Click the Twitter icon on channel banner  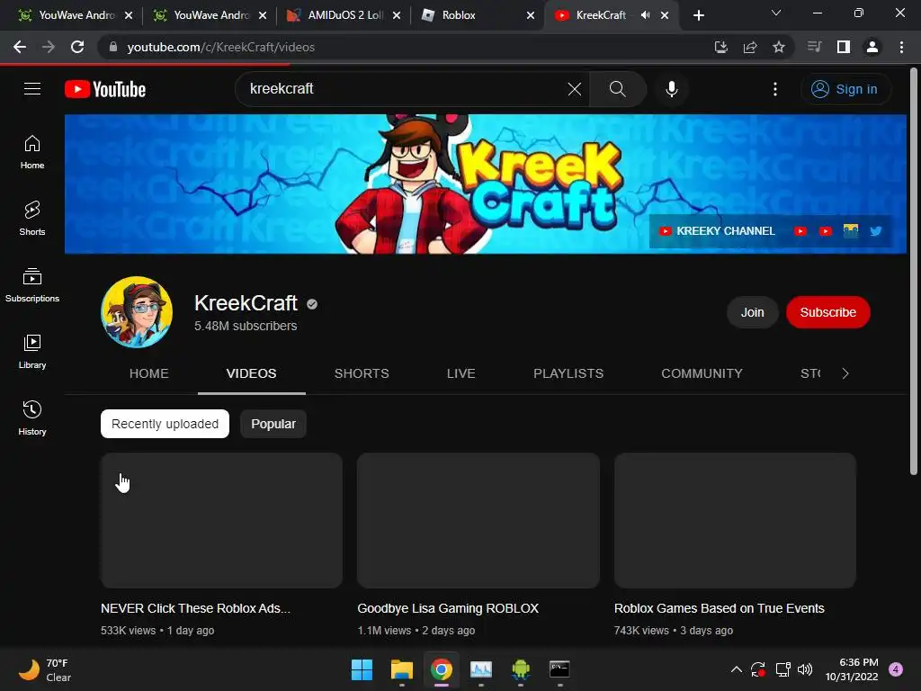[876, 231]
